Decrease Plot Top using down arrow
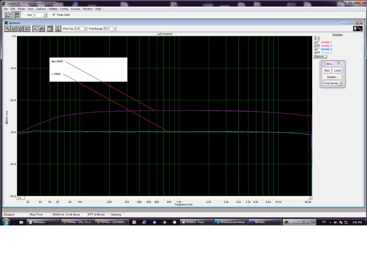This screenshot has height=277, width=367. pos(86,30)
